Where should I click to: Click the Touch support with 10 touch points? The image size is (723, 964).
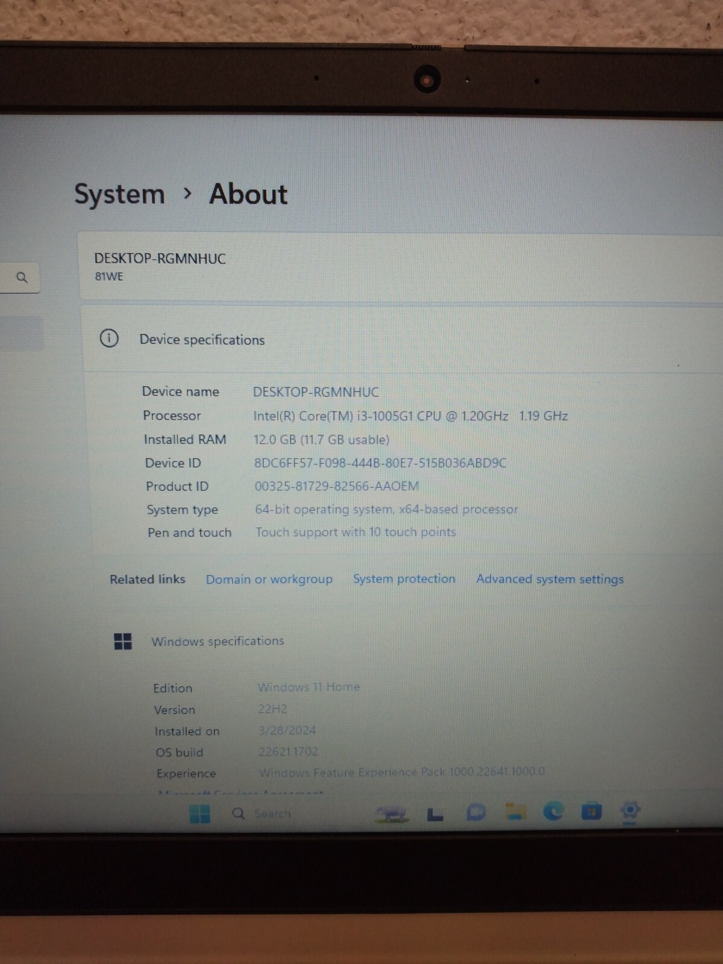coord(355,532)
